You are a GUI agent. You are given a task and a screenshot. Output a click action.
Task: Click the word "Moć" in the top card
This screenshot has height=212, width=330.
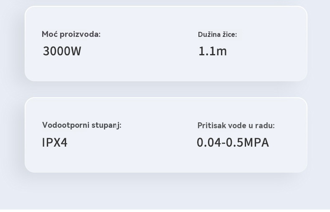tap(49, 34)
